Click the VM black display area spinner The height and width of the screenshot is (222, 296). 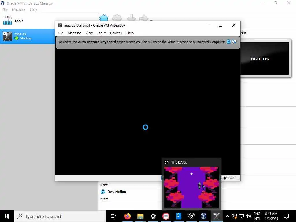pyautogui.click(x=145, y=127)
